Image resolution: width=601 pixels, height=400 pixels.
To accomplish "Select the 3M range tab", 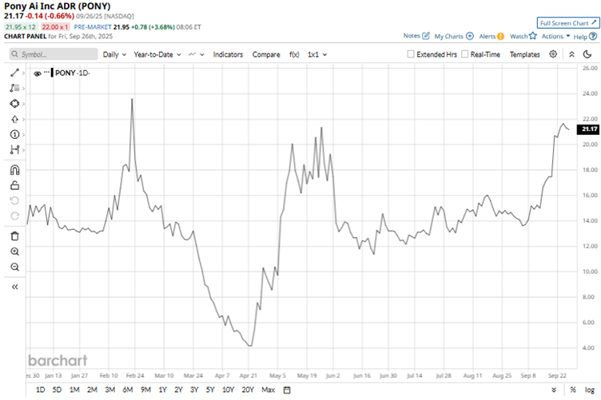I will (110, 390).
